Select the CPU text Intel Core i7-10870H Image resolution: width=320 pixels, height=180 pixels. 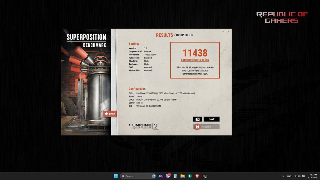146,93
